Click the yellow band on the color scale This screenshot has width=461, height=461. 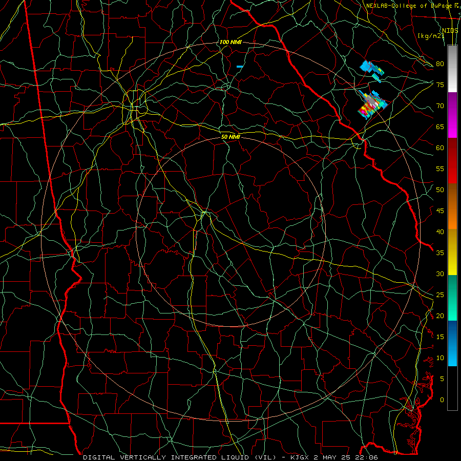click(x=452, y=252)
